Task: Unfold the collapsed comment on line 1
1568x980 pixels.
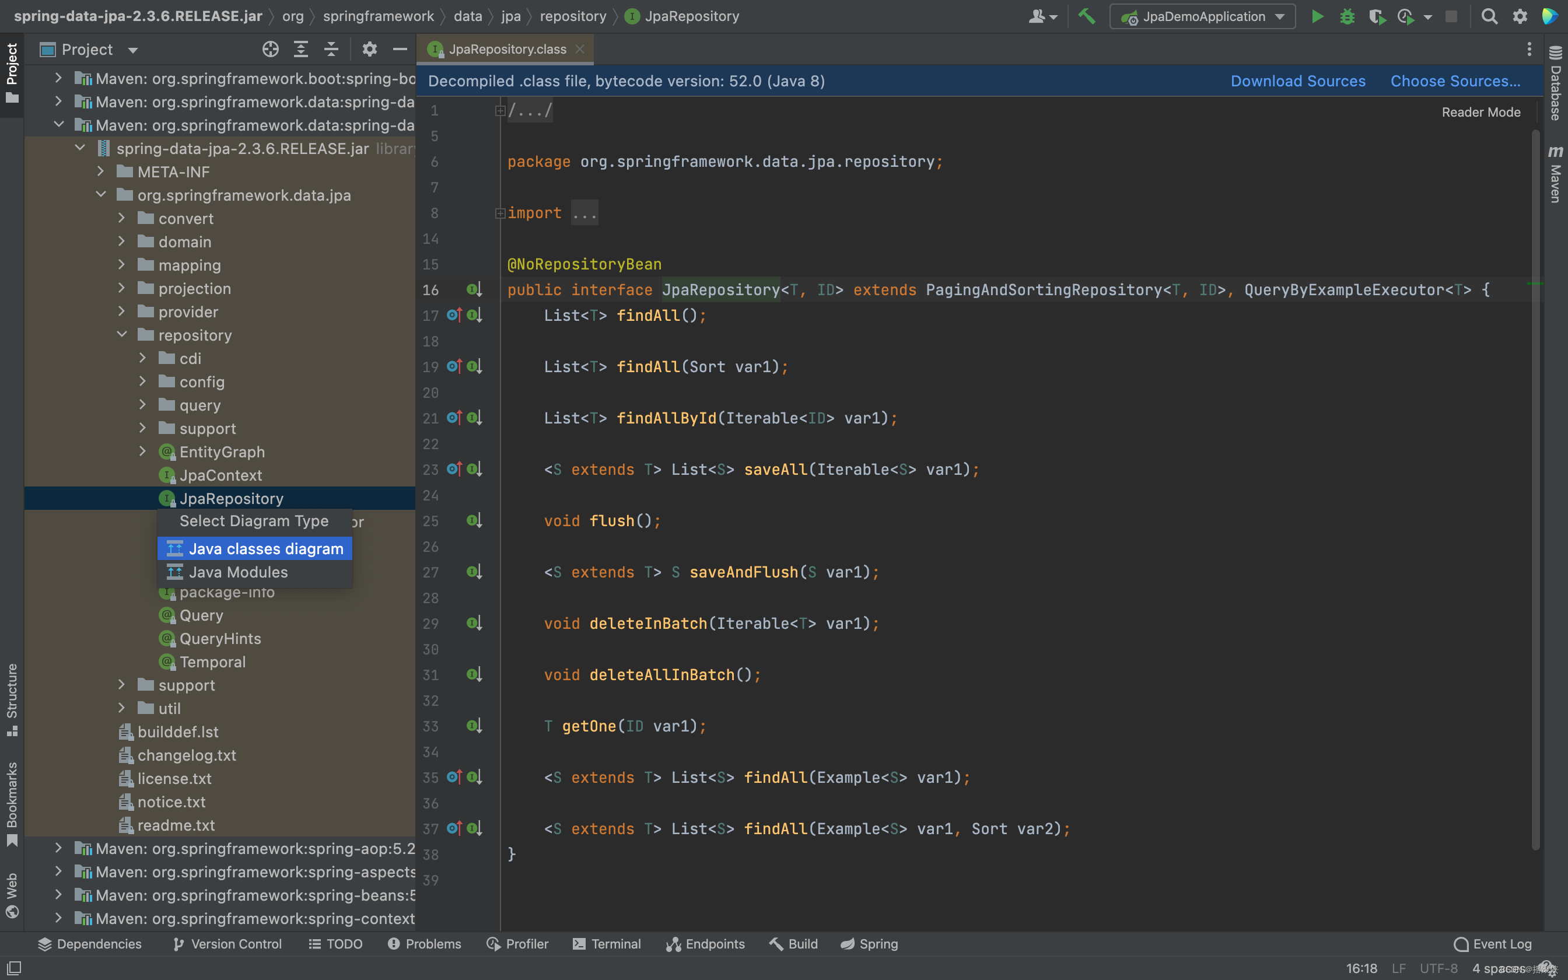Action: [500, 111]
